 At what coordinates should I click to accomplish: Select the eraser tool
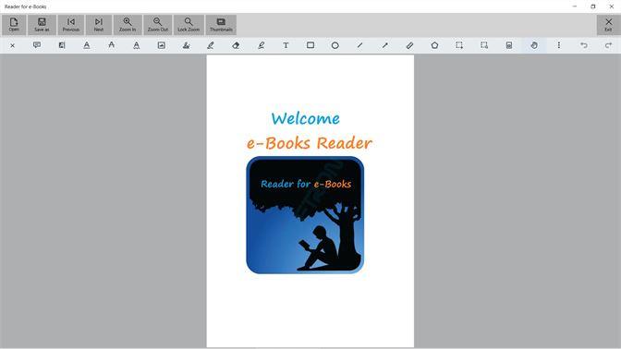[236, 45]
